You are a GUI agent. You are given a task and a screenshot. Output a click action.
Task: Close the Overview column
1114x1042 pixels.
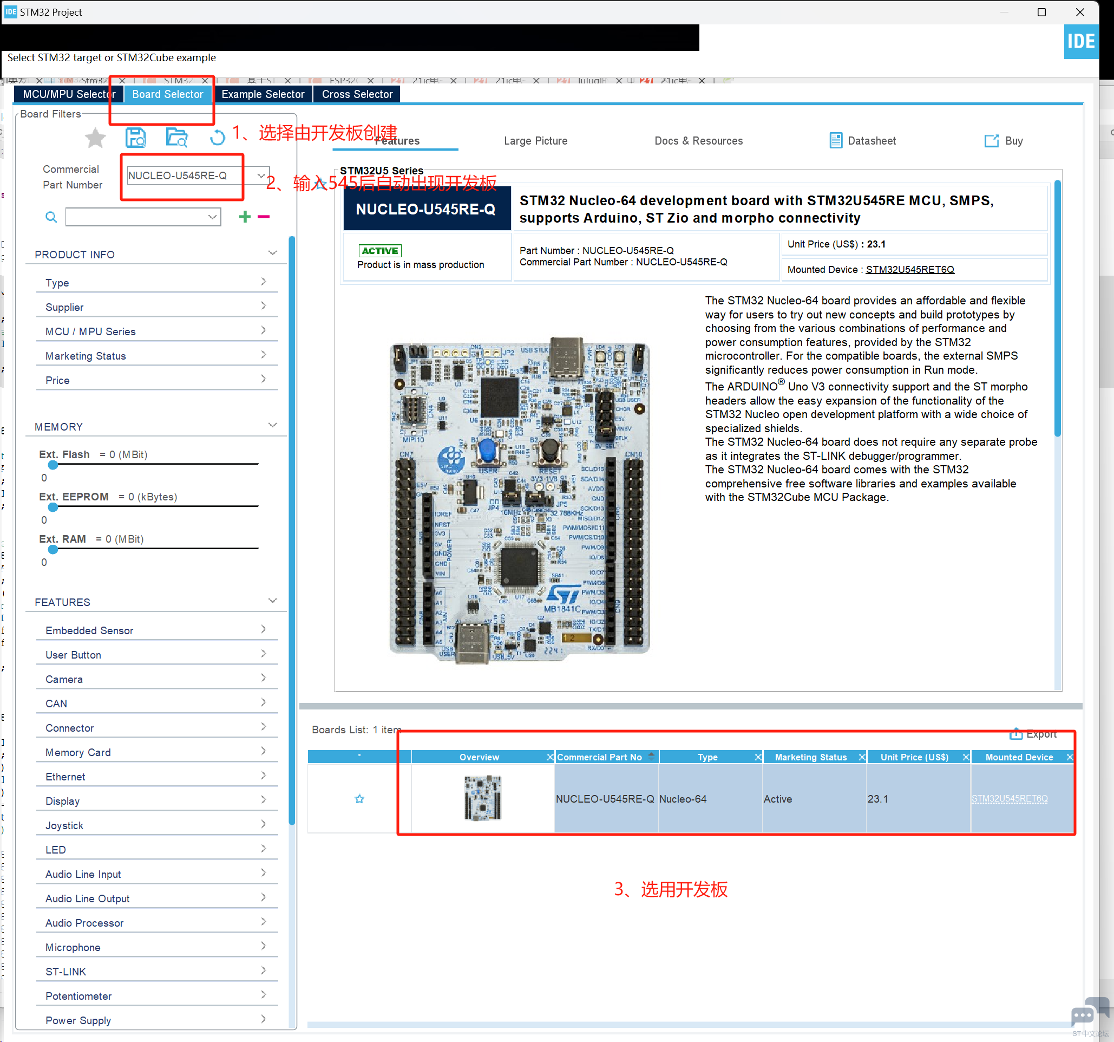pos(551,757)
